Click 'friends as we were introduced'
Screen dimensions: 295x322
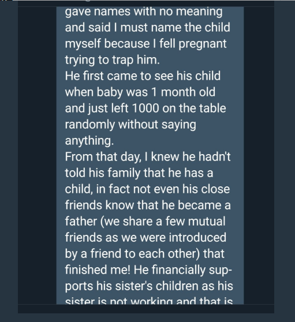[145, 237]
